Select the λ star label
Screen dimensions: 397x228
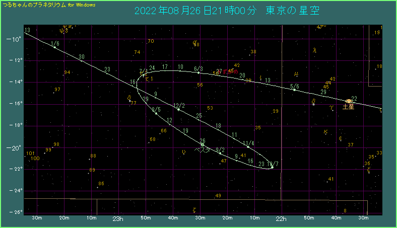[x=314, y=50]
